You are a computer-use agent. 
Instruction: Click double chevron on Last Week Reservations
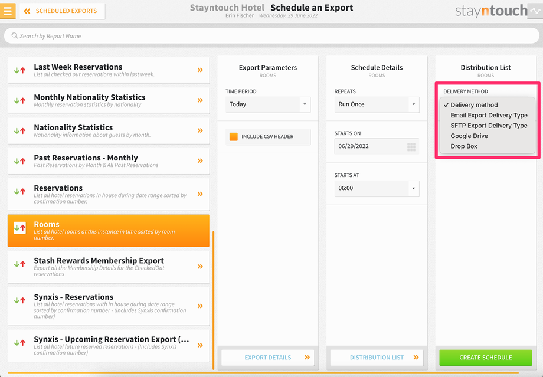[x=200, y=70]
